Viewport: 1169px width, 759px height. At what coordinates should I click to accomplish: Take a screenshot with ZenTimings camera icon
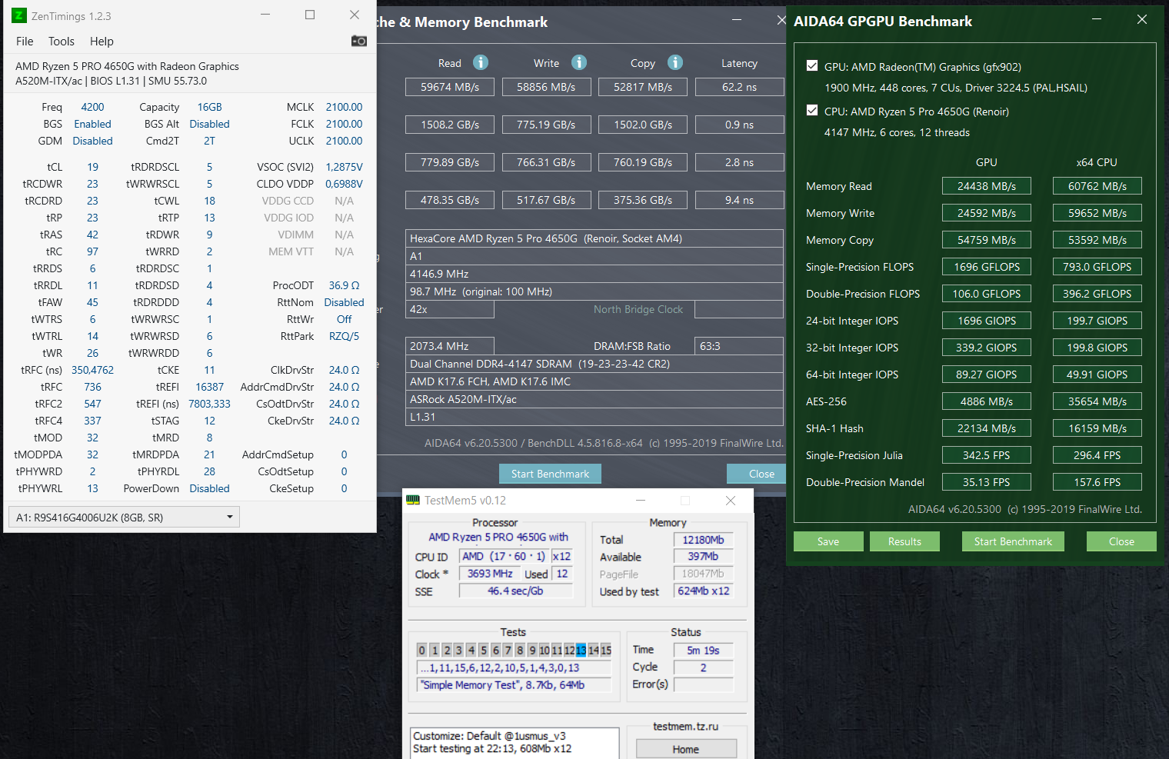tap(359, 41)
